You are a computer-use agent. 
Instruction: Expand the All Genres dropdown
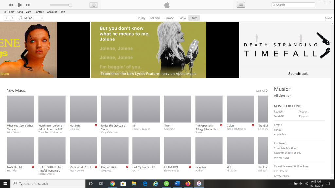283,96
